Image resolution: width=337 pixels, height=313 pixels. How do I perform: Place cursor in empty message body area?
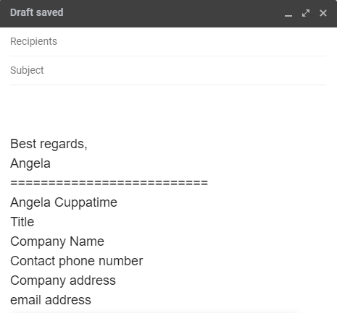pos(168,108)
